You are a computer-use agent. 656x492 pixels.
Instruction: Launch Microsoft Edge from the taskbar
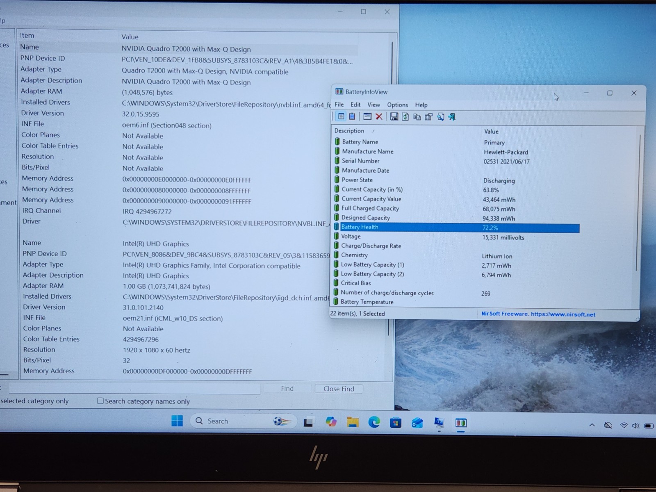click(374, 422)
